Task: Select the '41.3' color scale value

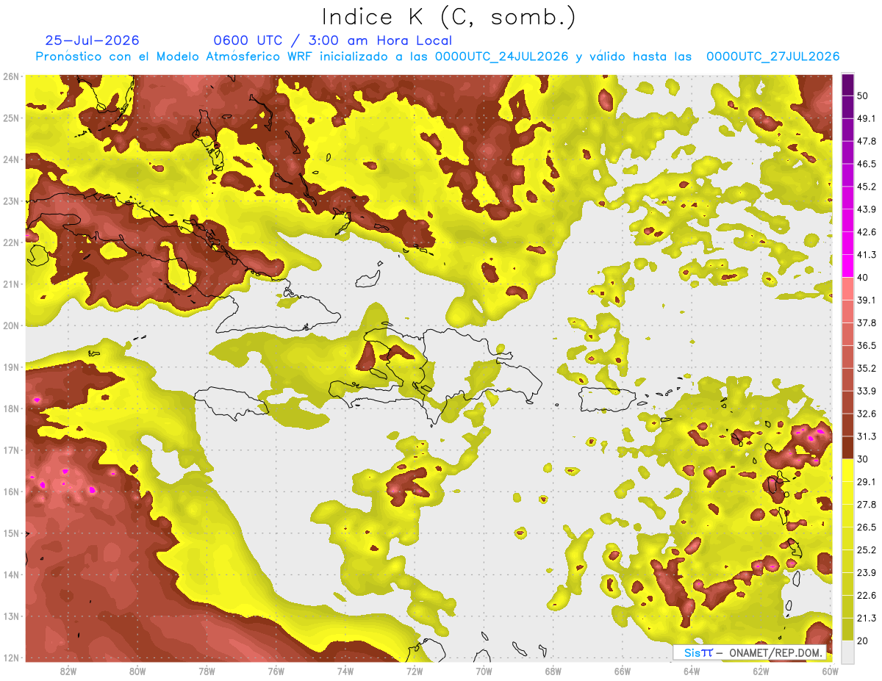Action: 867,255
